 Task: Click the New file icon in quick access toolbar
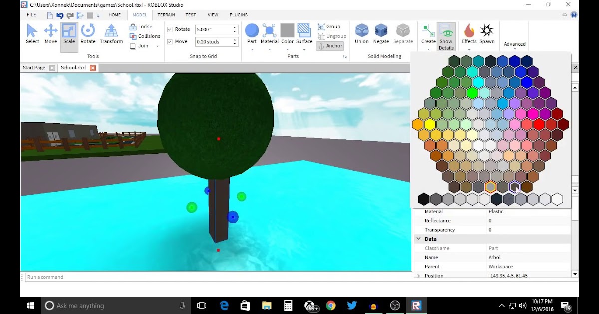(x=50, y=15)
